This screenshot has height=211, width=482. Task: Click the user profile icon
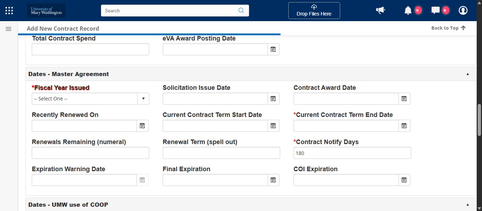(463, 10)
